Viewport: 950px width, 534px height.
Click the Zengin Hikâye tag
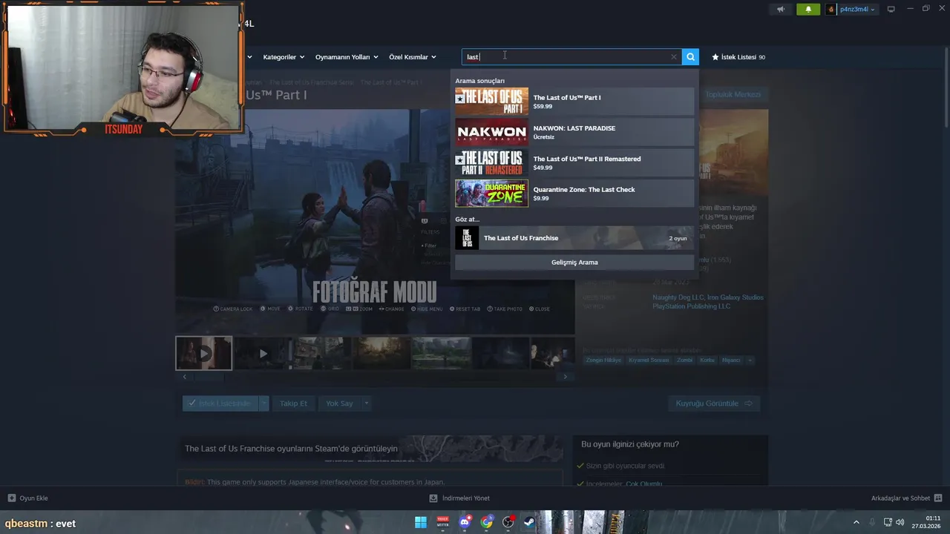pos(603,360)
